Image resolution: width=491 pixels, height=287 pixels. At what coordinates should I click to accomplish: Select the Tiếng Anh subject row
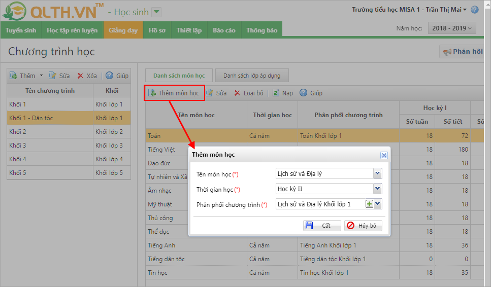tap(315, 245)
